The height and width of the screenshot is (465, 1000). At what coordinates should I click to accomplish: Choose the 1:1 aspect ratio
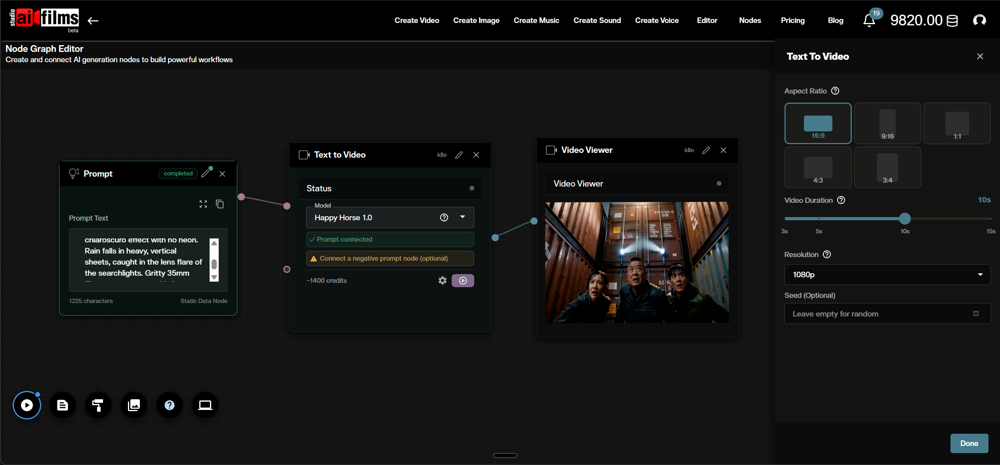[x=956, y=123]
